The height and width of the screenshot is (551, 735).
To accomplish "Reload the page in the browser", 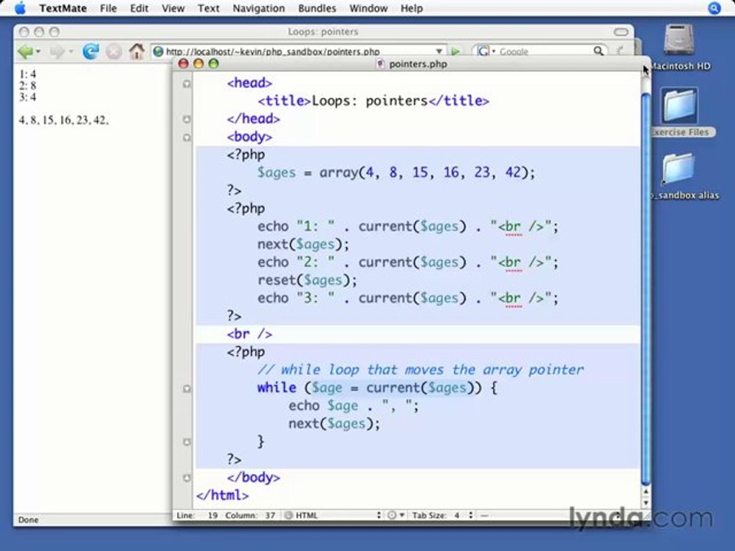I will click(90, 51).
